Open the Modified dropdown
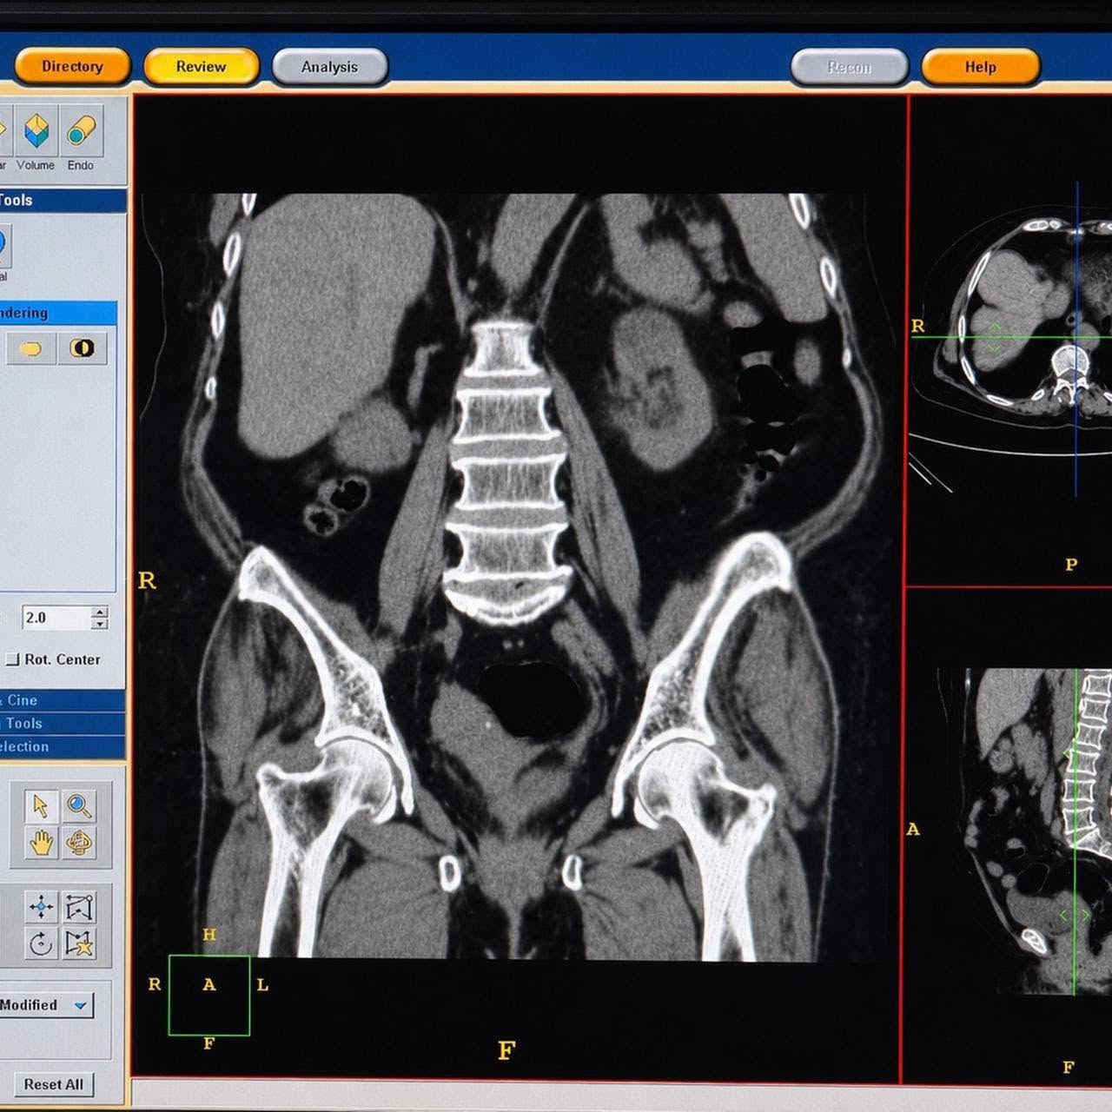Screen dimensions: 1112x1112 coord(47,1005)
